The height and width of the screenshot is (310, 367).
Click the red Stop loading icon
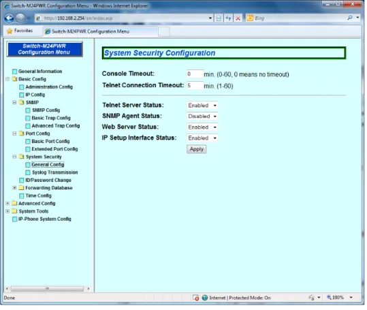pos(238,18)
